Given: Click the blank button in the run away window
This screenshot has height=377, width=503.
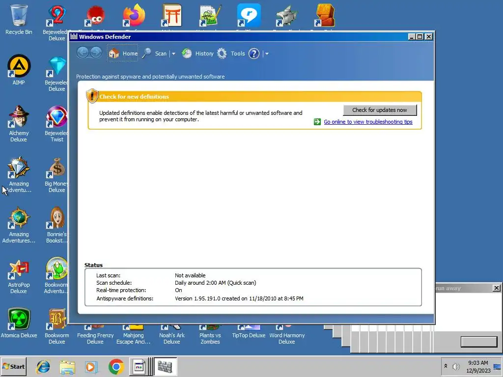Looking at the screenshot, I should coord(479,342).
